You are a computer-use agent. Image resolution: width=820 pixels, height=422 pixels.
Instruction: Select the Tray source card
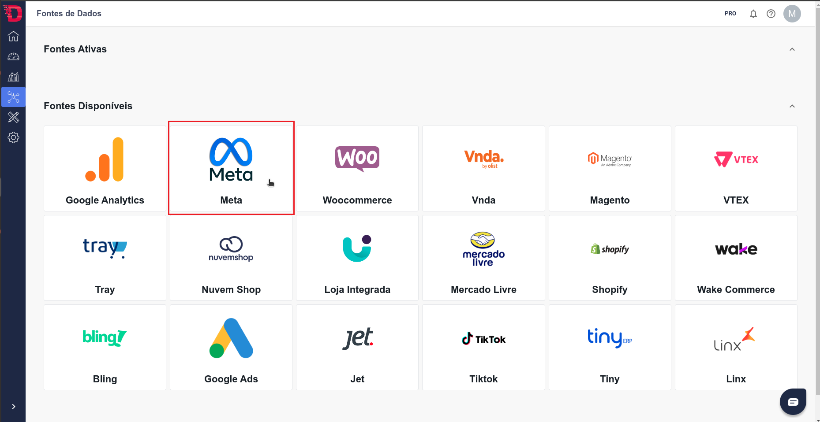pyautogui.click(x=105, y=258)
